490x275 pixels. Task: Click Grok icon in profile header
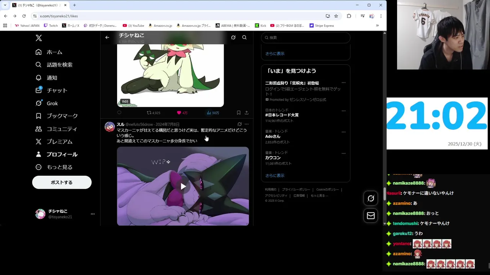(x=233, y=37)
